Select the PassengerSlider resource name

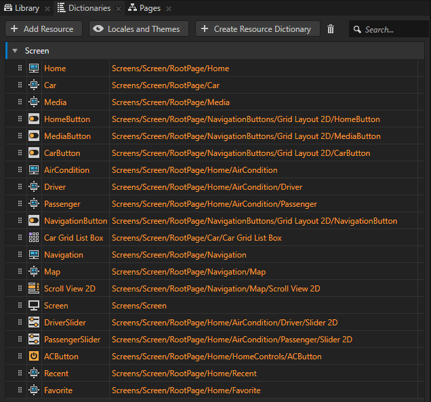72,340
